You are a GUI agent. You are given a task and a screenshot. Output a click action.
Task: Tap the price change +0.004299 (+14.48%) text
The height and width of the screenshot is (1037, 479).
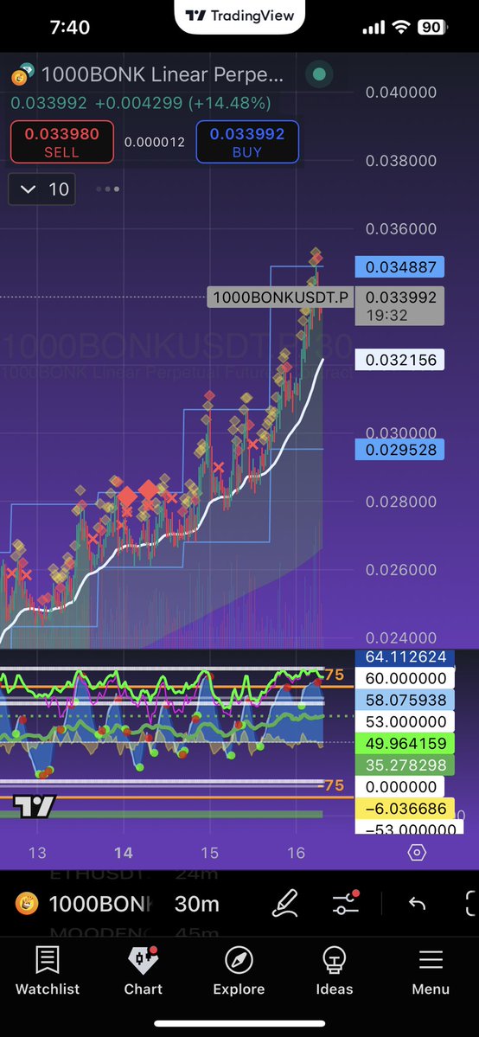pyautogui.click(x=182, y=103)
